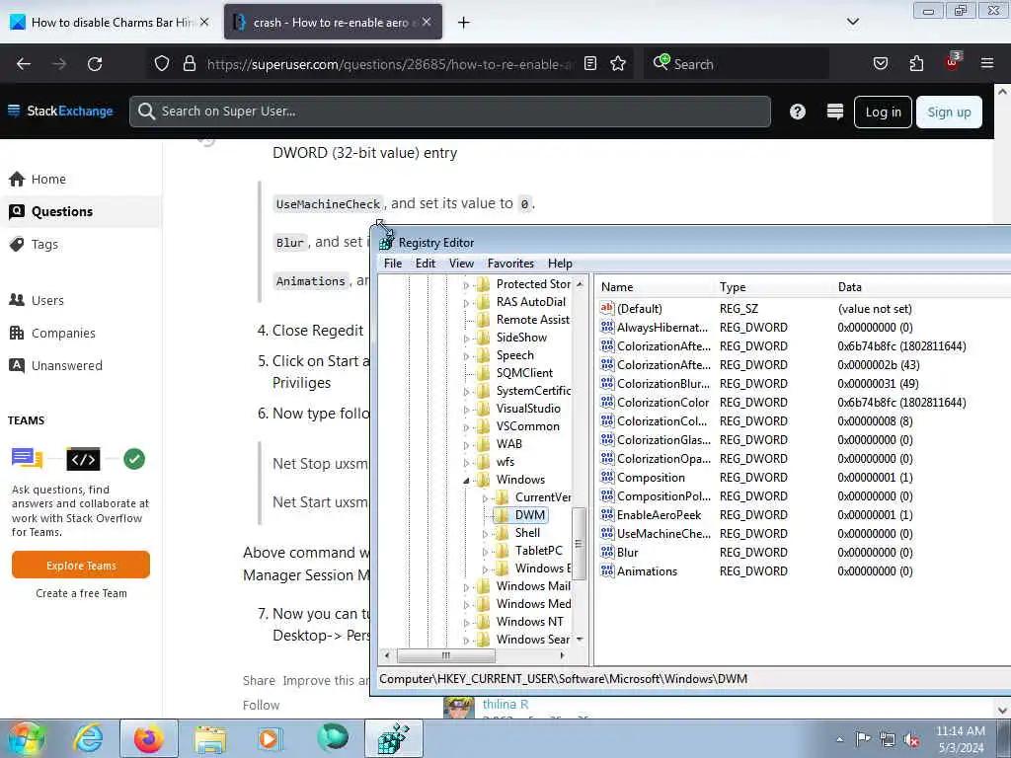
Task: Click the Firefox Search box
Action: coord(735,64)
